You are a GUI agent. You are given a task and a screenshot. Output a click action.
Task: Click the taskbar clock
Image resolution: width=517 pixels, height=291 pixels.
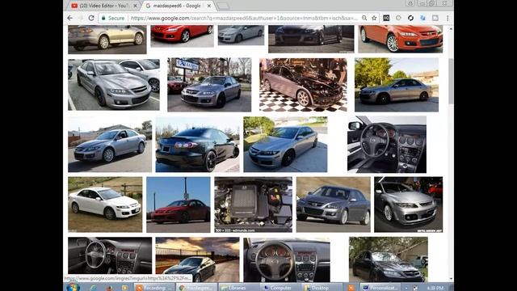435,288
